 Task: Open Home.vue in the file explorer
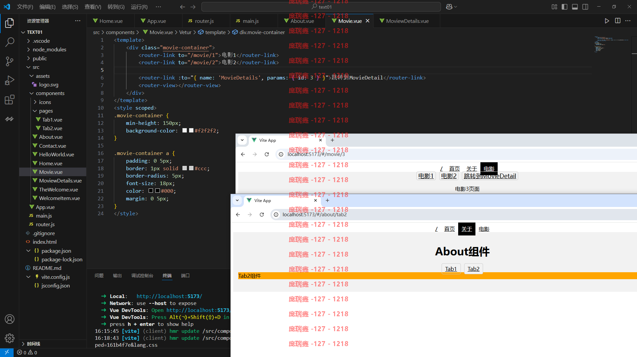click(x=50, y=164)
